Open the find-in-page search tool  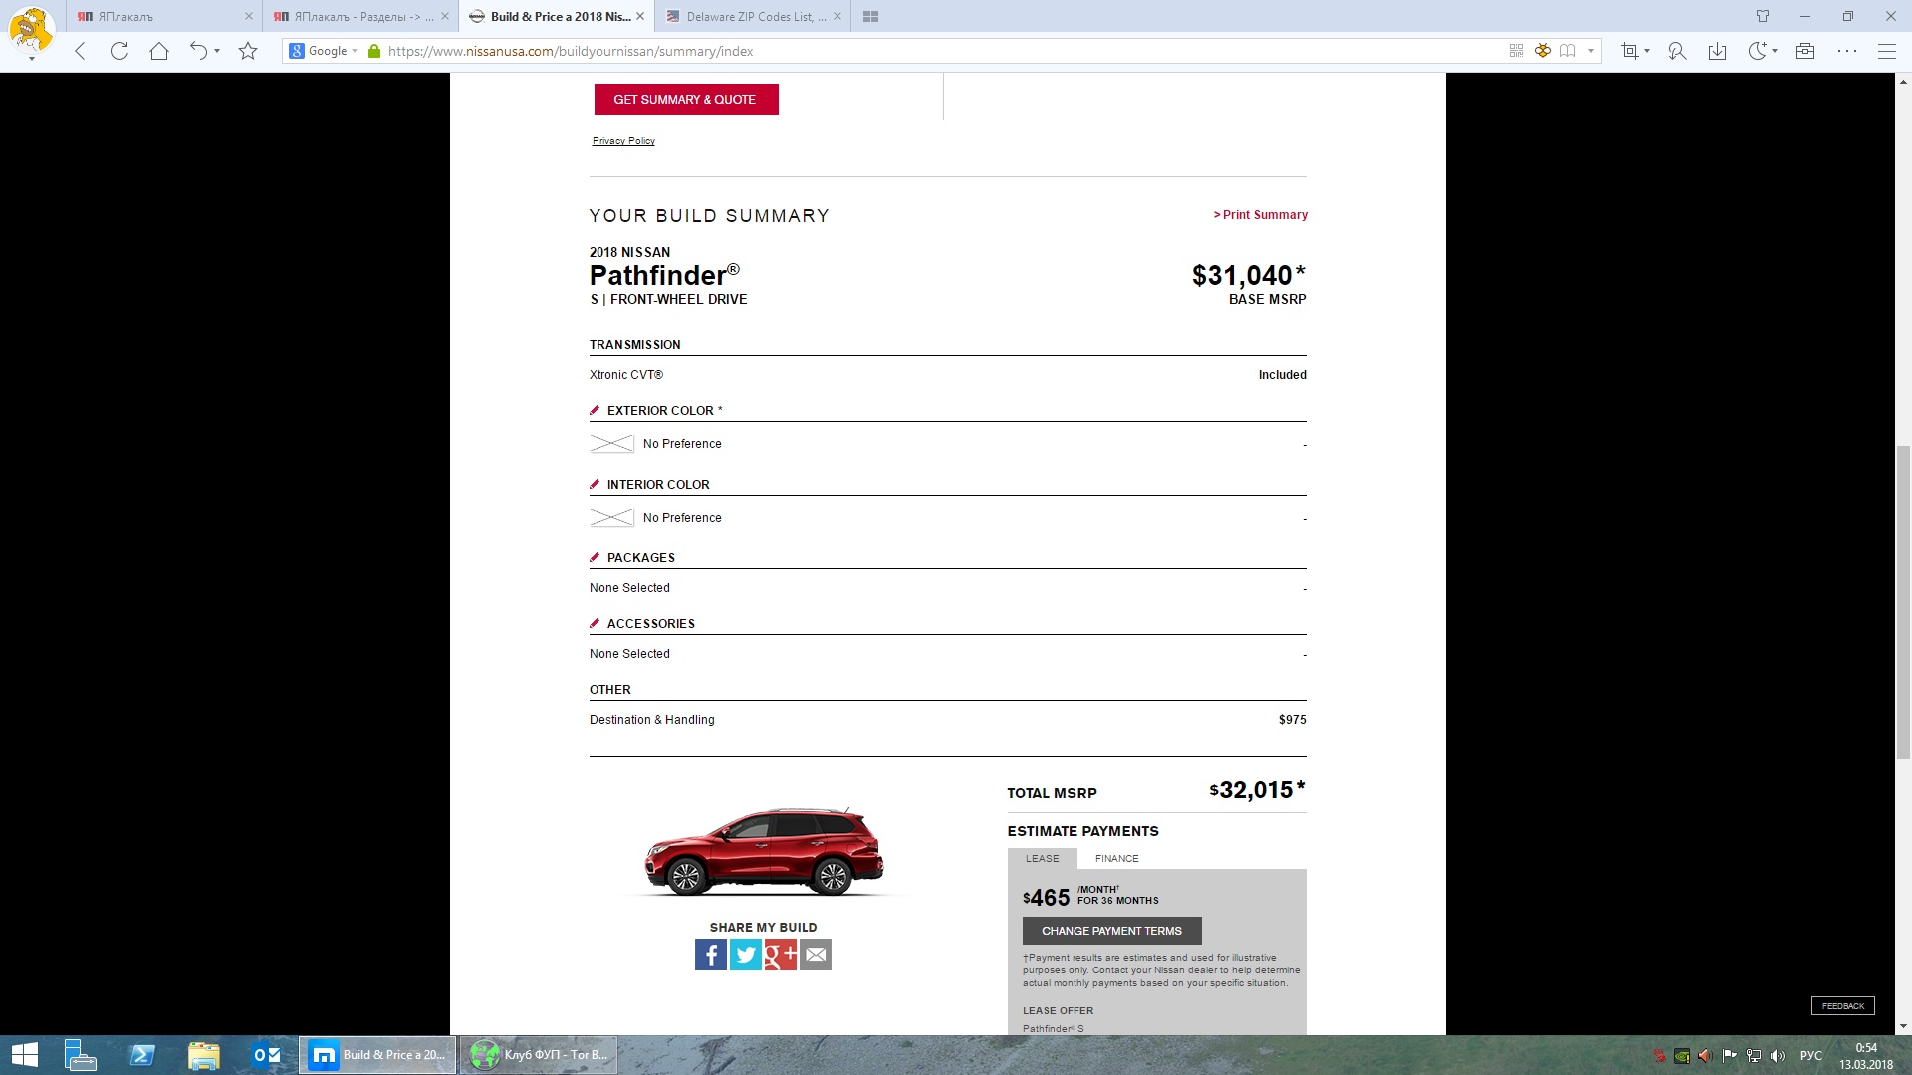click(1677, 51)
